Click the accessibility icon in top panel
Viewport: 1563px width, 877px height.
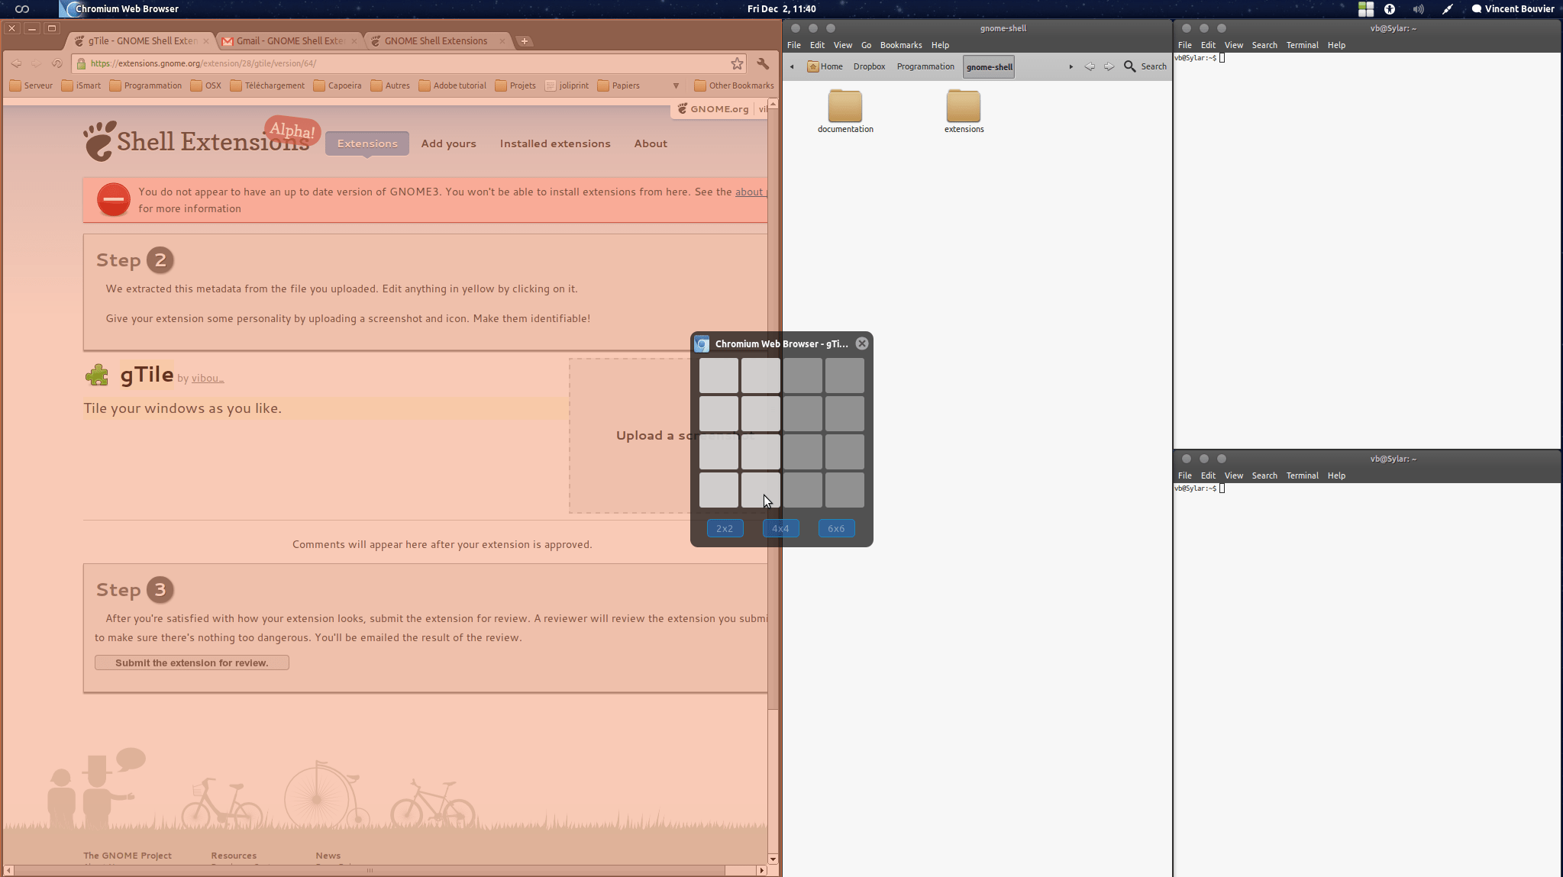click(x=1390, y=9)
